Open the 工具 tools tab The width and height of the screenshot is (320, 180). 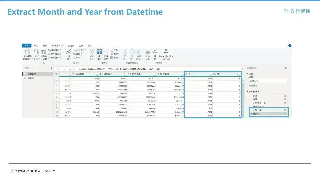(x=81, y=46)
